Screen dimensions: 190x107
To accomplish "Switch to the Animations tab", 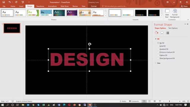I will point(52,6).
